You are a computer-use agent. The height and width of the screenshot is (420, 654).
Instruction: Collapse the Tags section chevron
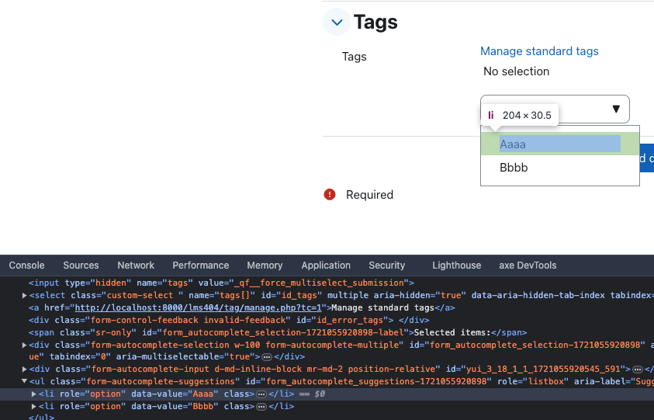(337, 23)
